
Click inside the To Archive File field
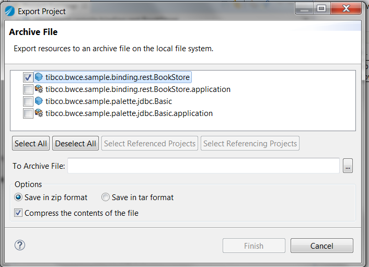[203, 166]
